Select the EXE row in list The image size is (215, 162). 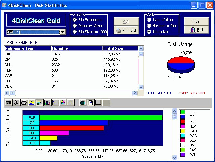[71, 54]
